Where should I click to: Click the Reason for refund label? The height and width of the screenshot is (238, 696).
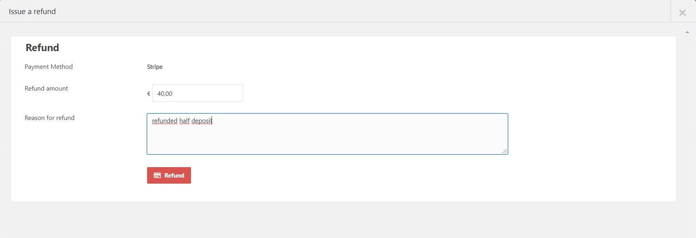pos(50,118)
